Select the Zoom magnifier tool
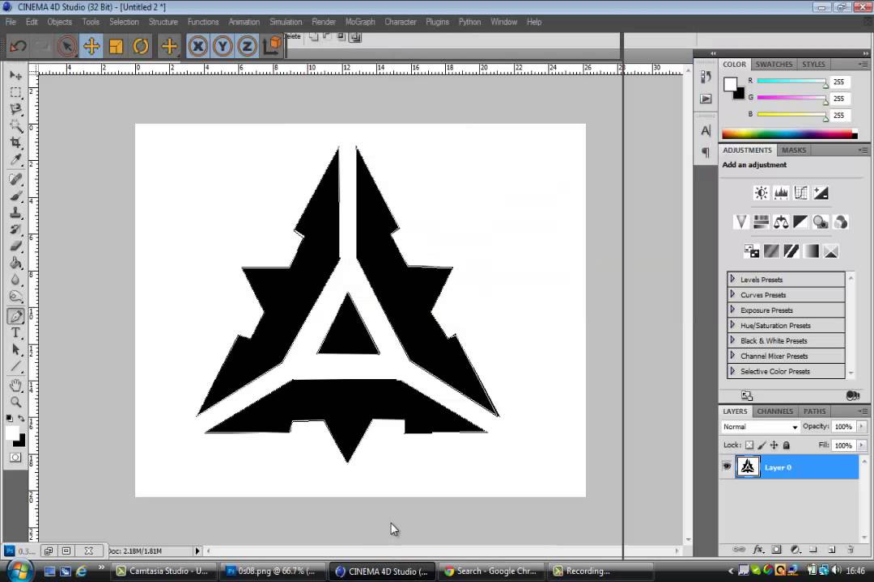This screenshot has width=874, height=582. pyautogui.click(x=15, y=403)
